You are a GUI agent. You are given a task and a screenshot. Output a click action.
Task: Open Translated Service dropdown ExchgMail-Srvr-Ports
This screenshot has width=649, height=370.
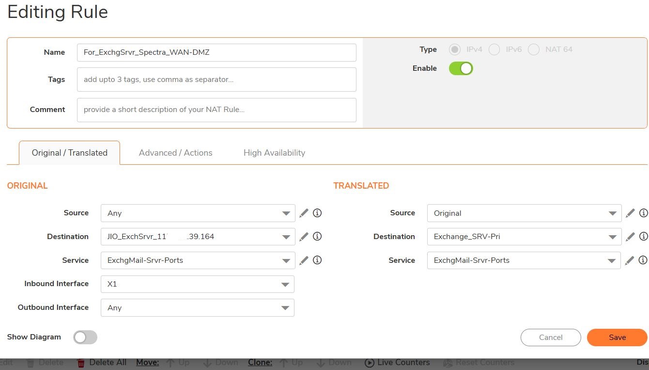[x=524, y=260]
